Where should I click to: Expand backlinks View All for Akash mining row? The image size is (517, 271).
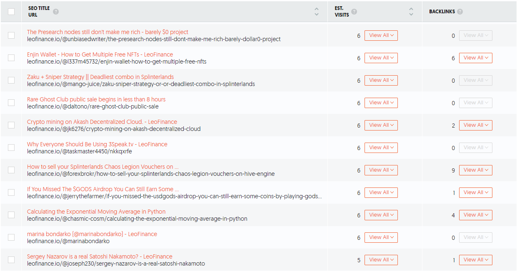[476, 125]
